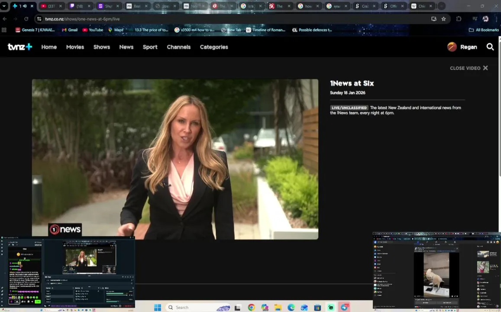Open the Genesis 7 | KJVAAE bookmark
The width and height of the screenshot is (501, 312).
point(35,30)
